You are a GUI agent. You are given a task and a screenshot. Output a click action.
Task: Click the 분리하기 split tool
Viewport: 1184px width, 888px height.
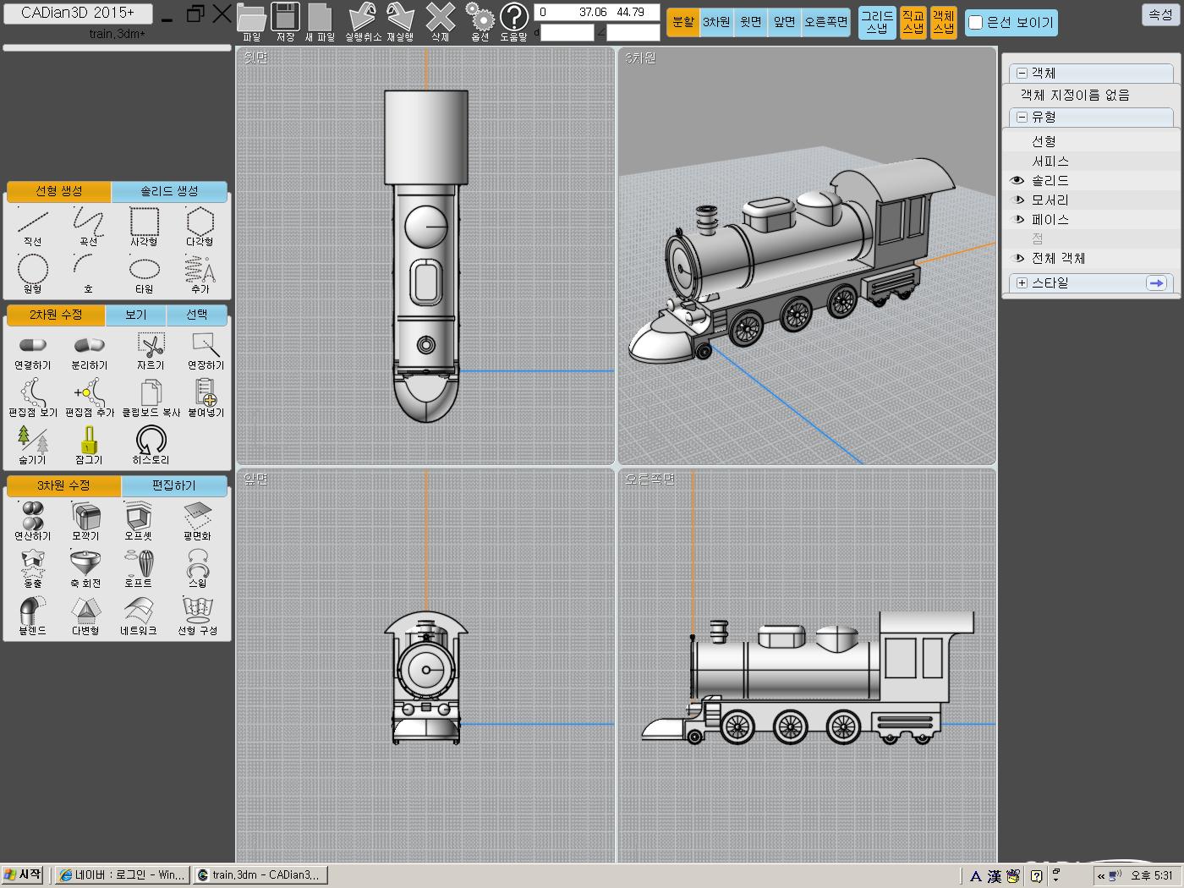click(89, 351)
